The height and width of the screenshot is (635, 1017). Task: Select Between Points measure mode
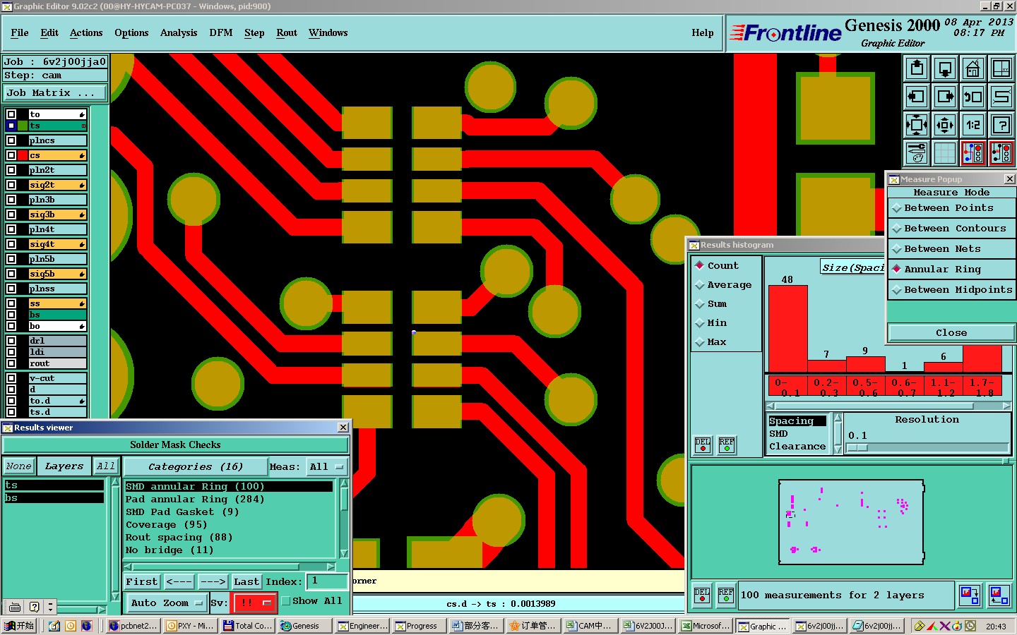tap(951, 208)
